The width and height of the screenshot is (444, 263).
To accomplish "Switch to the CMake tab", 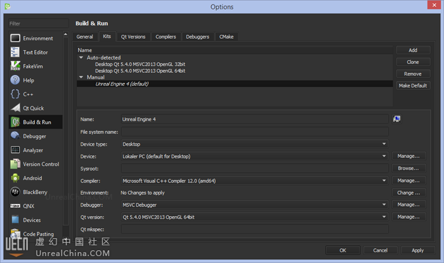I will [x=226, y=37].
